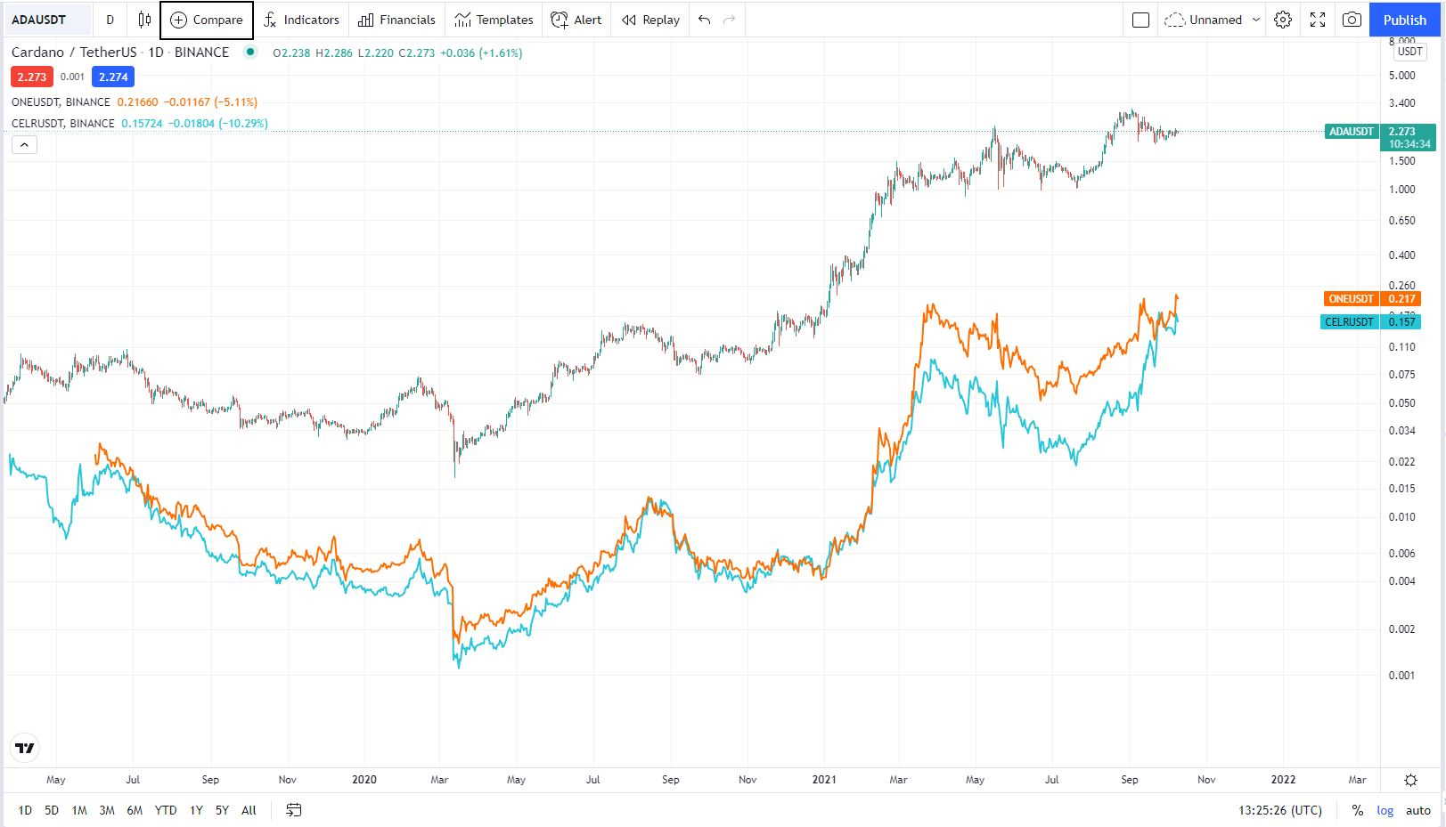Open time axis settings gear

pos(1411,780)
